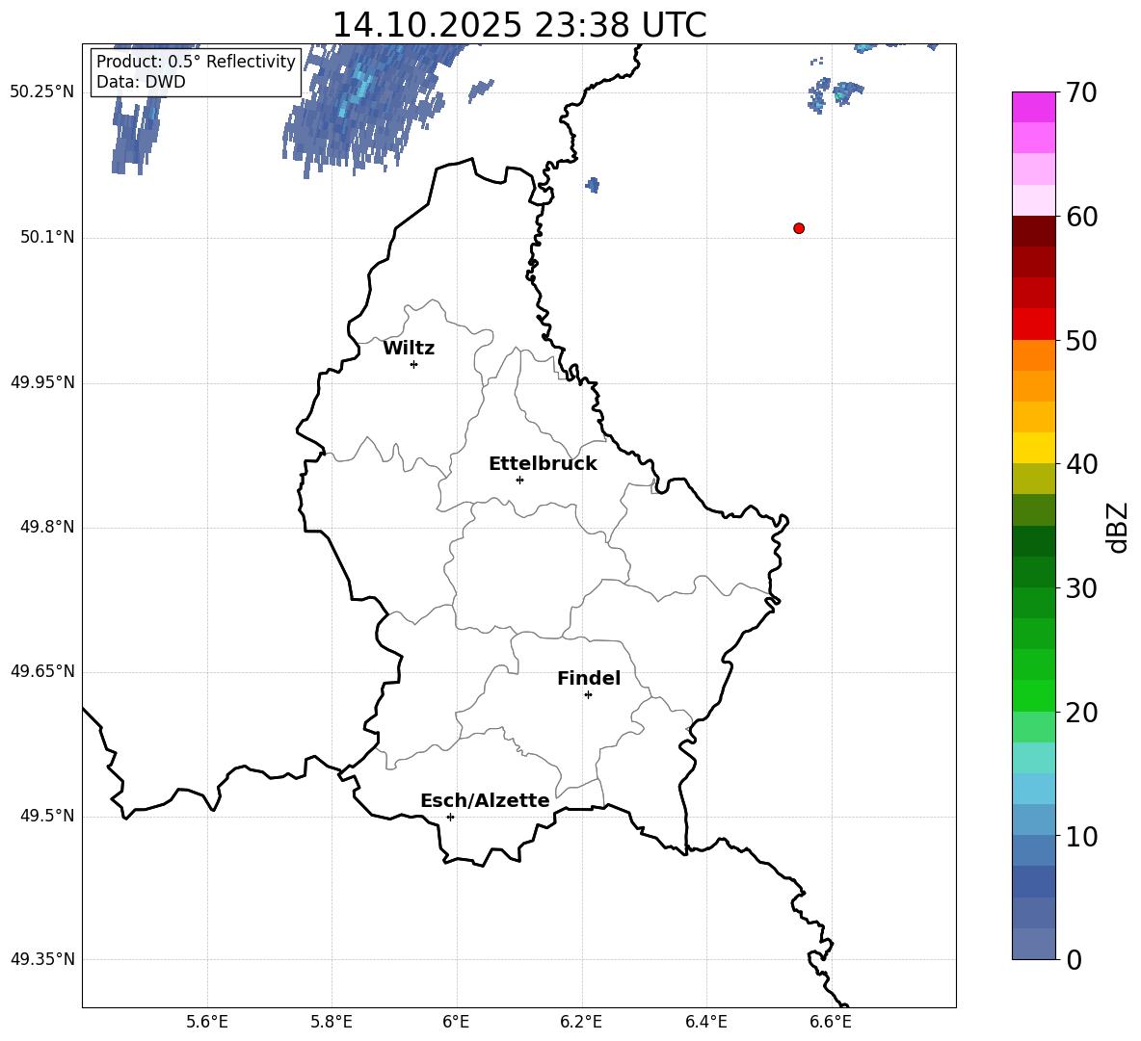Click the 5.6°E longitude label
This screenshot has height=1041, width=1141.
click(x=207, y=1022)
